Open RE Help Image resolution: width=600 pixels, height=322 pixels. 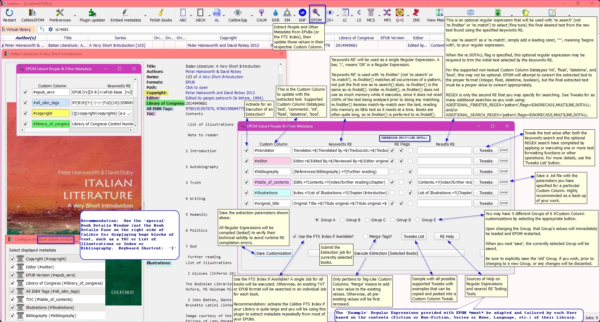tap(447, 236)
